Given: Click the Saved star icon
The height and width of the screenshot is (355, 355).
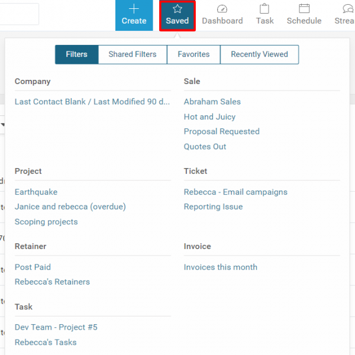Looking at the screenshot, I should pos(177,9).
